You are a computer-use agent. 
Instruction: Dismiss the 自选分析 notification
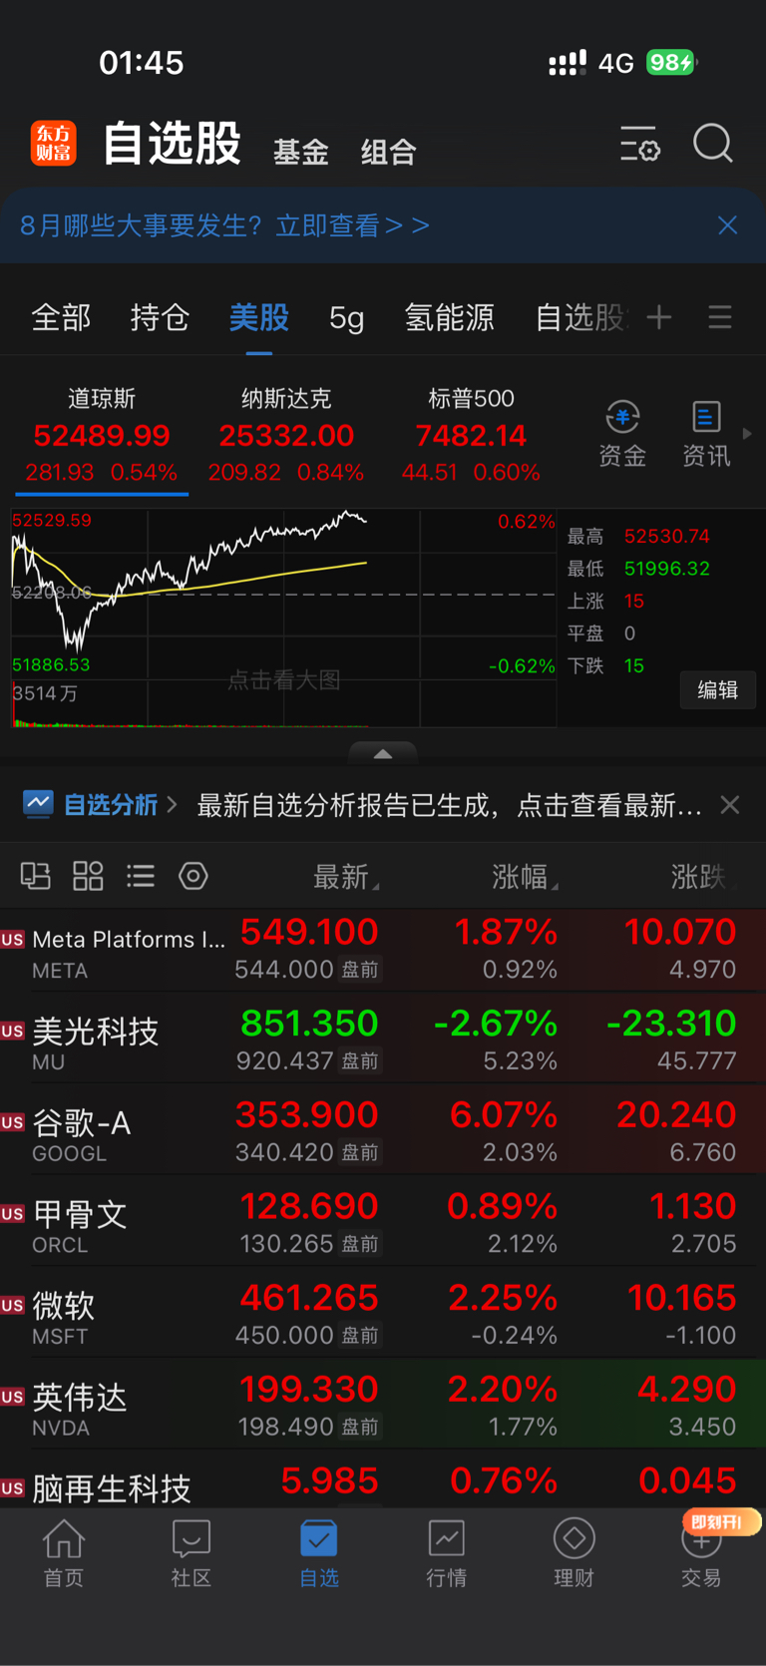730,805
